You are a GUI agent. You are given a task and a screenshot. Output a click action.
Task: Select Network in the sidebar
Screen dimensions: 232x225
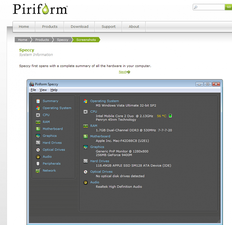49,171
